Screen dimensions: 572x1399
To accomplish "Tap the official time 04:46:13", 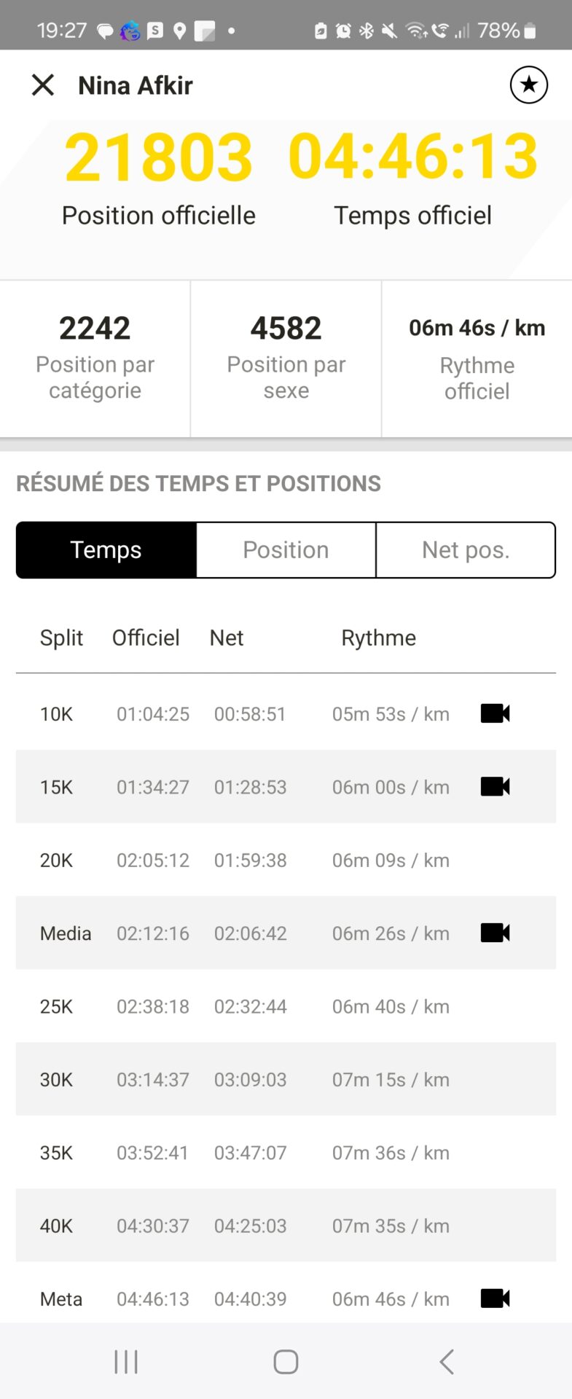I will click(413, 157).
